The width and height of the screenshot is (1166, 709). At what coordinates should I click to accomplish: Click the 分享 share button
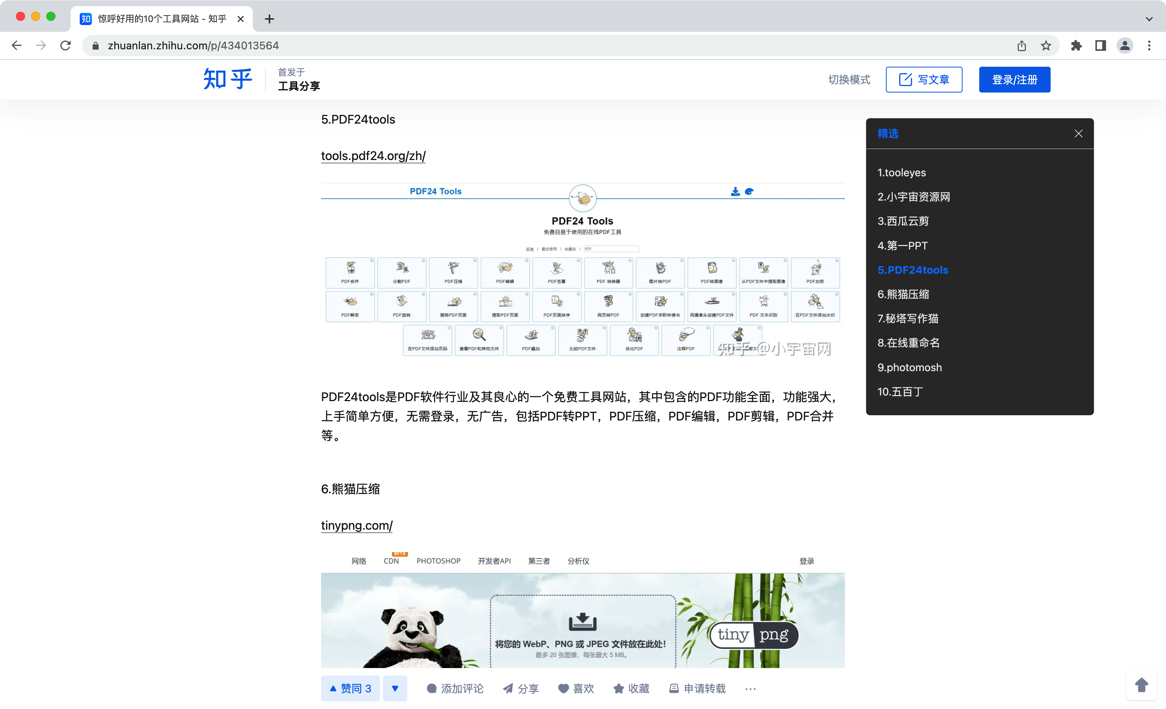(x=520, y=688)
